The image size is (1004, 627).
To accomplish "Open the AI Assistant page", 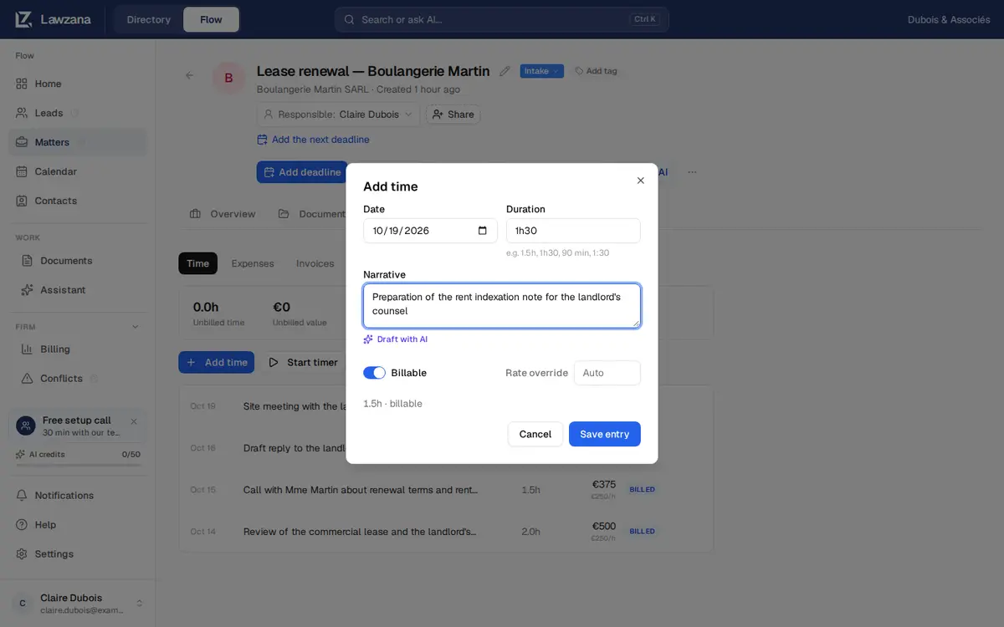I will [x=78, y=290].
